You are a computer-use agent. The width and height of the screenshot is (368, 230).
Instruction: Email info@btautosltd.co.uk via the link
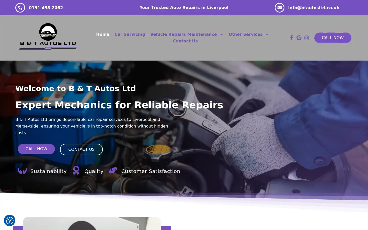(314, 8)
